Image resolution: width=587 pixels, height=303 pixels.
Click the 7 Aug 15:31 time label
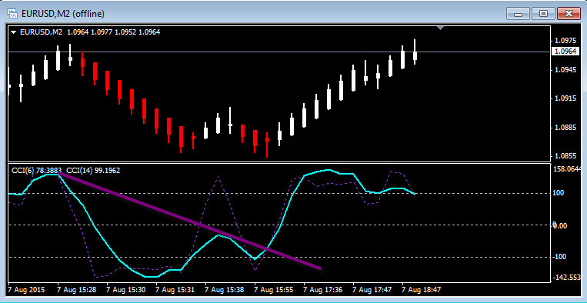click(x=175, y=290)
